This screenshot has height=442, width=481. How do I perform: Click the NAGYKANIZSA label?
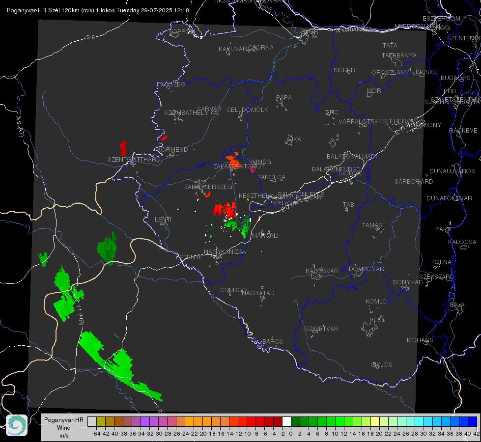[x=225, y=252]
